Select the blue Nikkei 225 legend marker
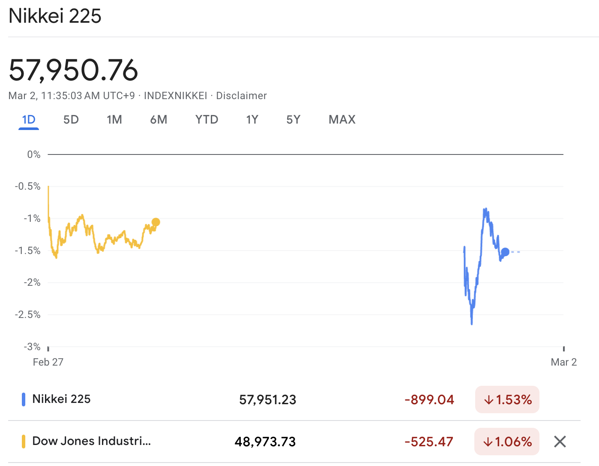Viewport: 599px width, 466px height. tap(23, 399)
